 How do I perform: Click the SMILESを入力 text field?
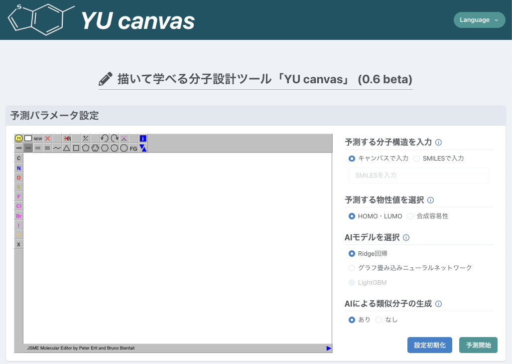(x=418, y=176)
